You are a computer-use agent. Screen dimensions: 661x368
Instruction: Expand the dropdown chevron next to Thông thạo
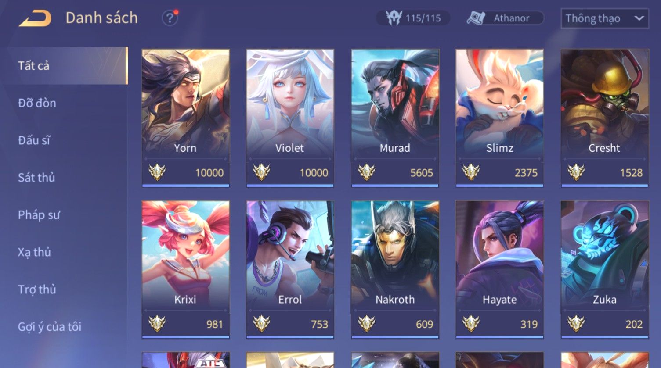pyautogui.click(x=639, y=18)
